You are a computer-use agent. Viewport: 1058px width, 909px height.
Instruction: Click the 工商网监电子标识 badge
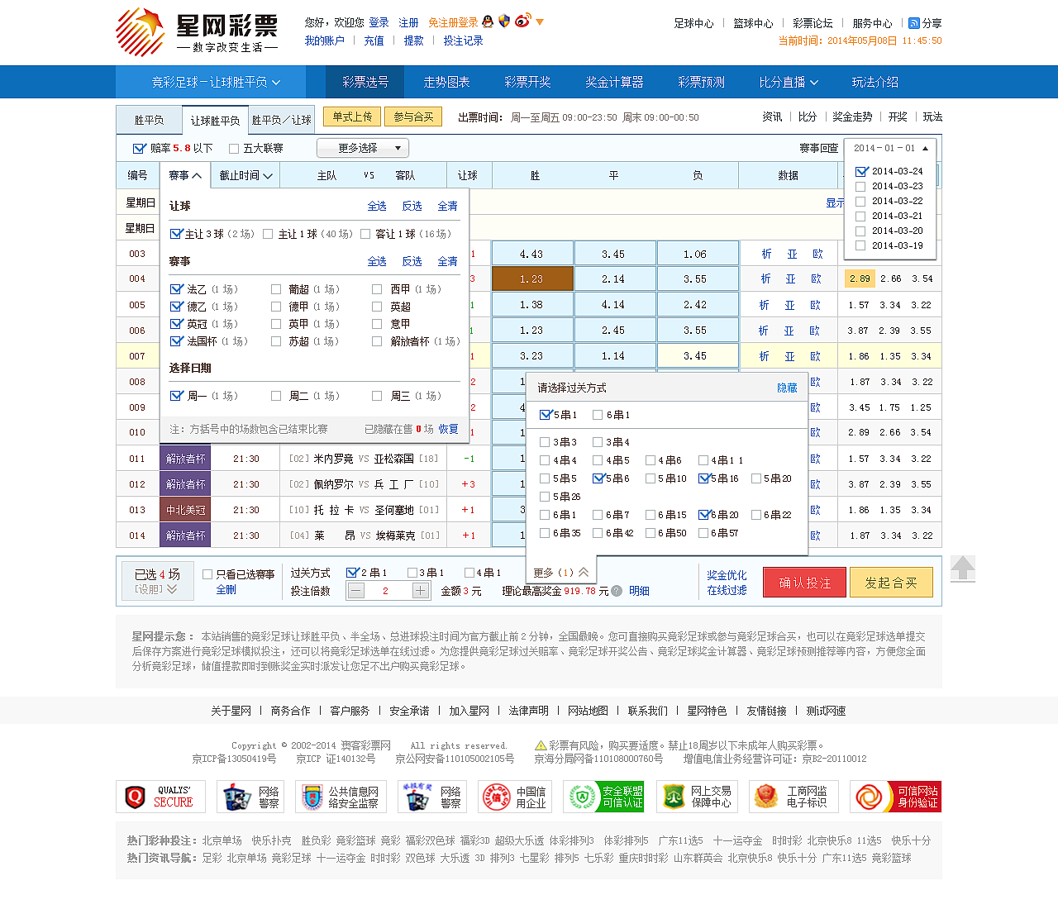(793, 797)
